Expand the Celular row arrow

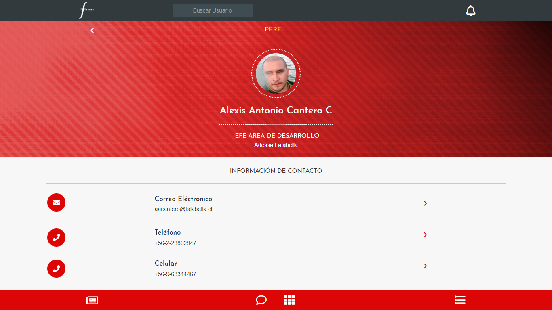(425, 266)
